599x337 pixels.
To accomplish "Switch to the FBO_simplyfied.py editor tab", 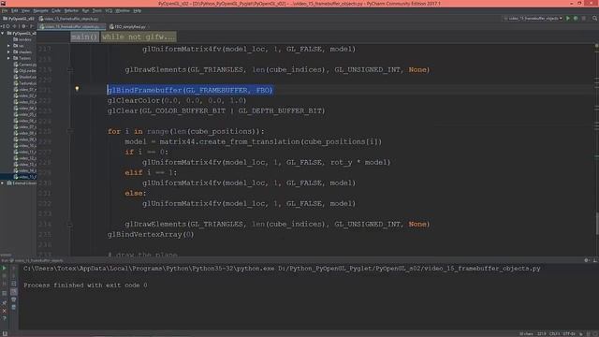I will click(129, 27).
